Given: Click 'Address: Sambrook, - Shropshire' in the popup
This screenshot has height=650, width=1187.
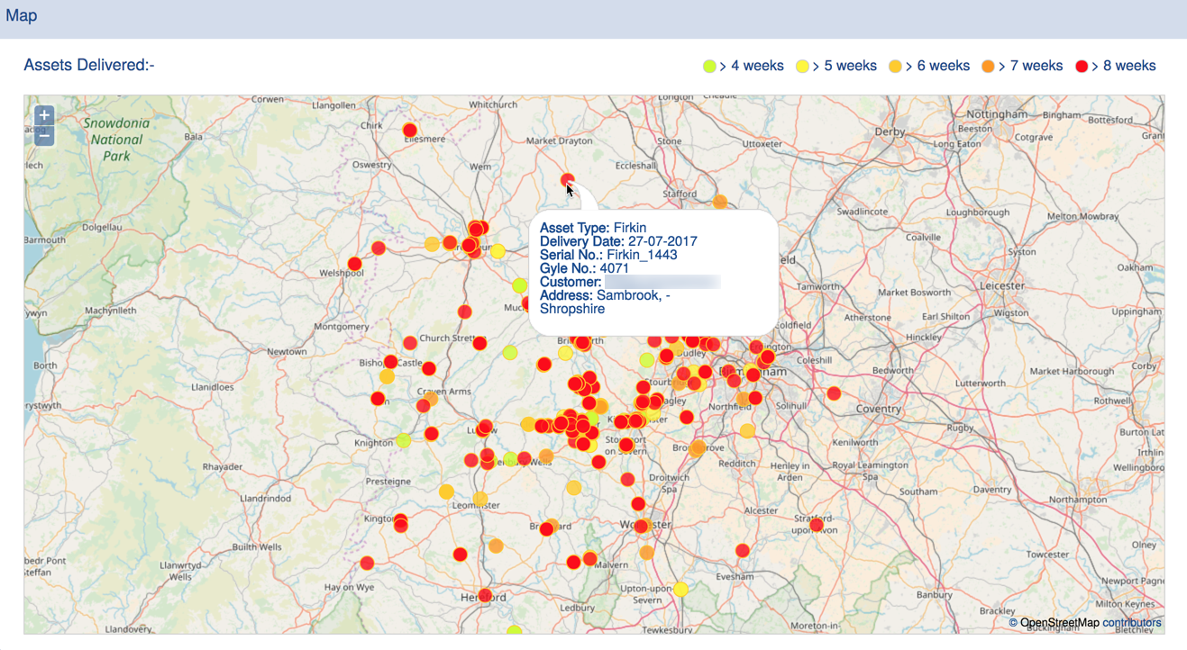Looking at the screenshot, I should pyautogui.click(x=605, y=302).
